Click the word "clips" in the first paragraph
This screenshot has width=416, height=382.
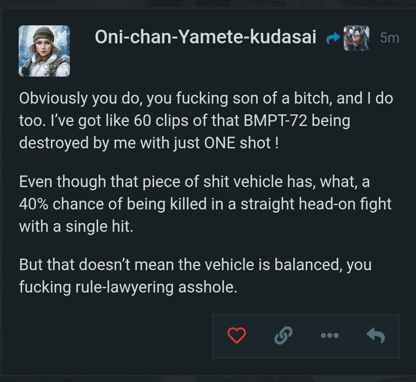[174, 121]
